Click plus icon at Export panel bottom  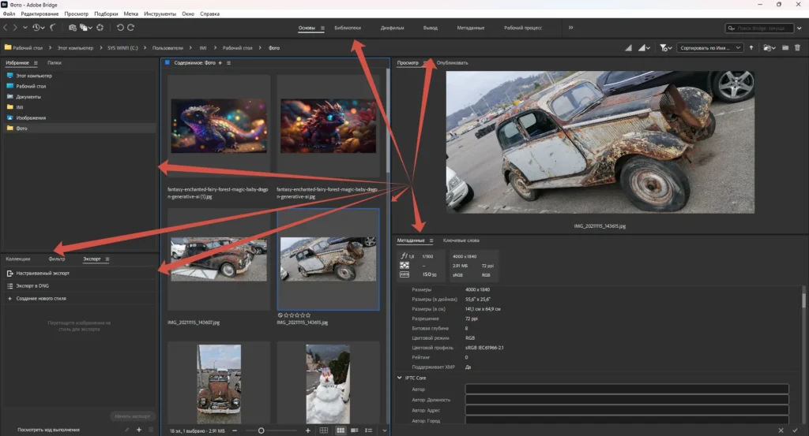[x=139, y=430]
